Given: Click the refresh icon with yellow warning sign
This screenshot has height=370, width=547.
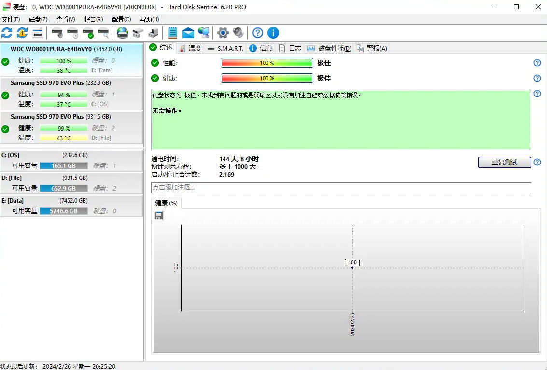Looking at the screenshot, I should pyautogui.click(x=22, y=33).
